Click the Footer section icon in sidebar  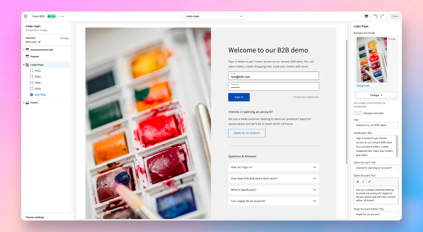[x=27, y=103]
